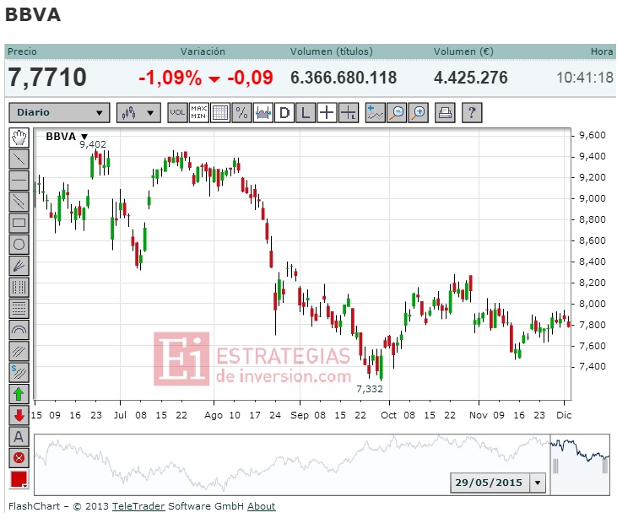617x518 pixels.
Task: Grab the left handle of range selector
Action: click(555, 466)
